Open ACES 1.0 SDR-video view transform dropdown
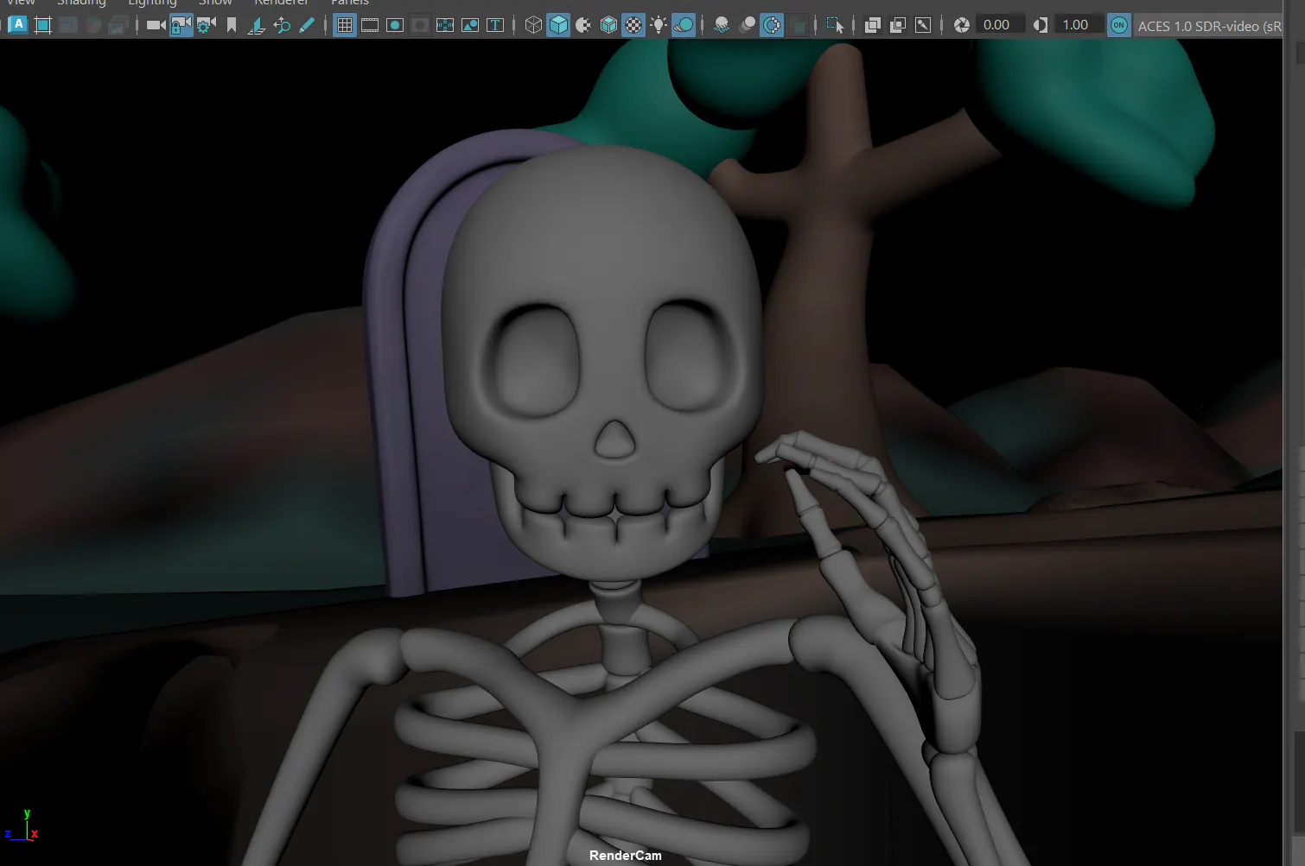This screenshot has height=866, width=1305. pyautogui.click(x=1208, y=26)
